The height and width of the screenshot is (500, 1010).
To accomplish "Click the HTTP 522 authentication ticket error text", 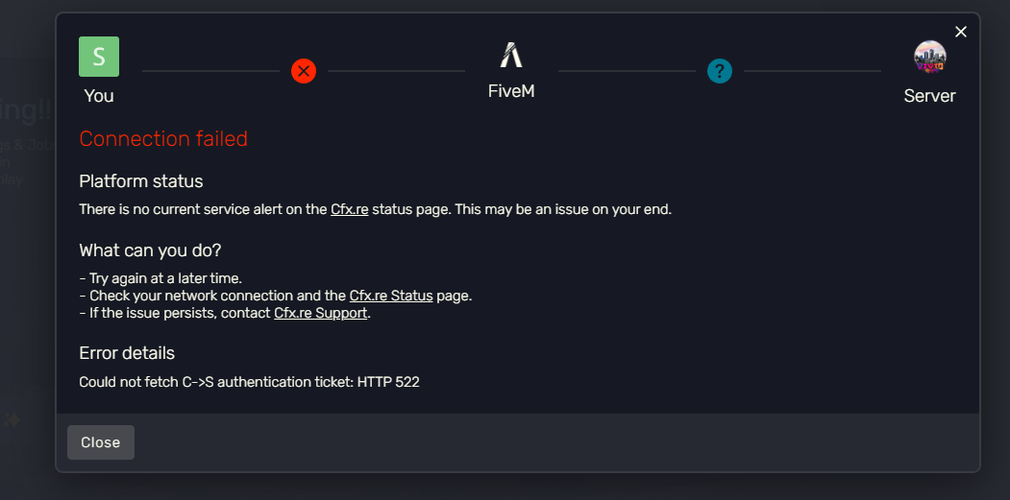I will coord(249,382).
